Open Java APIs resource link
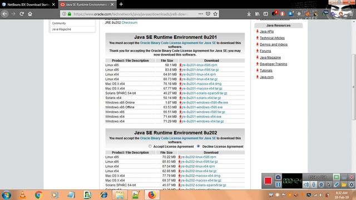 (x=266, y=32)
